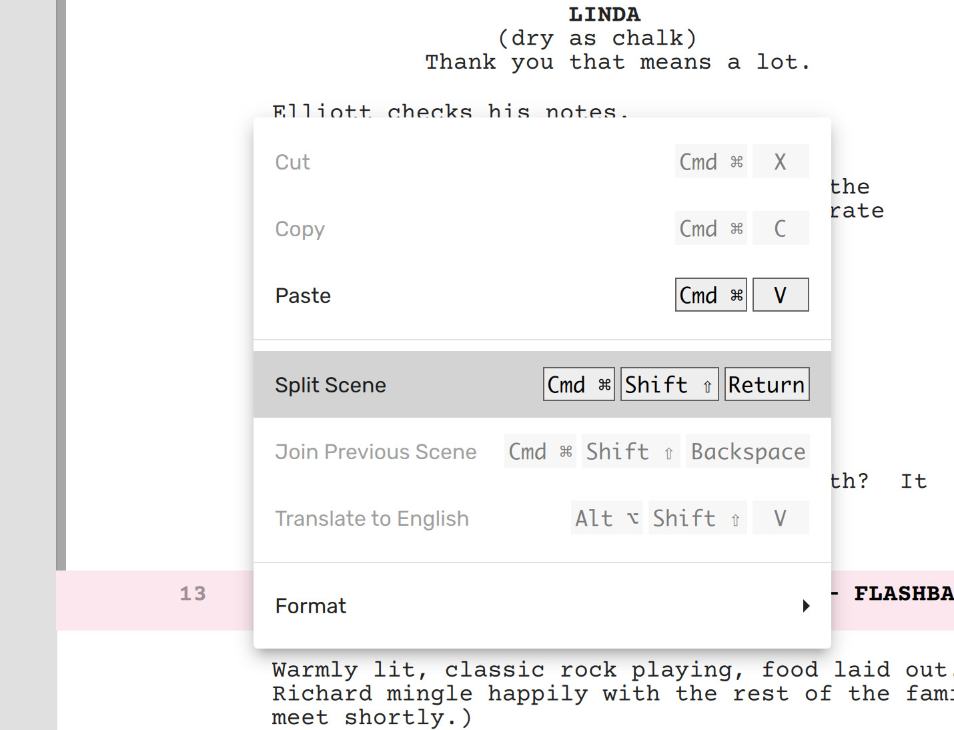Viewport: 954px width, 730px height.
Task: Open the Format submenu entry
Action: point(311,606)
